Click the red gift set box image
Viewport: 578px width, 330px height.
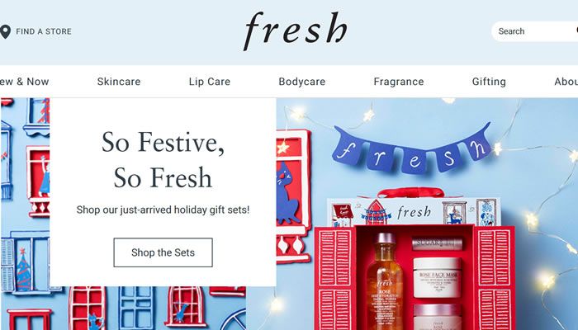(x=415, y=263)
